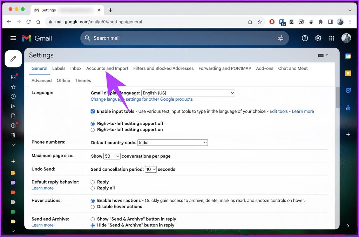Open Sent mail arrow icon in sidebar
This screenshot has width=359, height=237.
[x=13, y=106]
